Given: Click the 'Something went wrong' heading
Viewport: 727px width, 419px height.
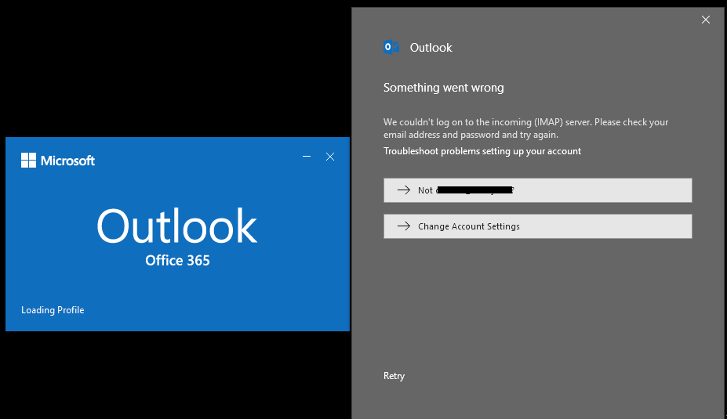Looking at the screenshot, I should 444,88.
